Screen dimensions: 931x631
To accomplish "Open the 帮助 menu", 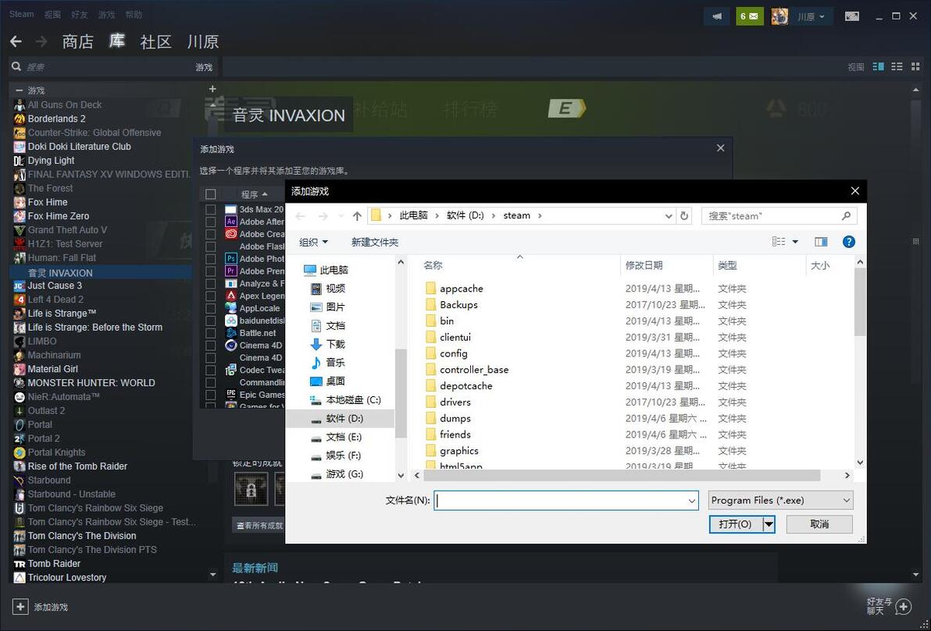I will (x=134, y=14).
